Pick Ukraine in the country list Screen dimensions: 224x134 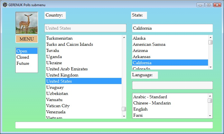54,63
